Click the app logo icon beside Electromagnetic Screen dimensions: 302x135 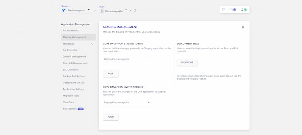[x=102, y=11]
